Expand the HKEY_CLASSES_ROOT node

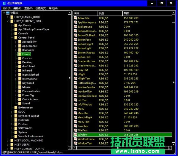pyautogui.click(x=8, y=17)
